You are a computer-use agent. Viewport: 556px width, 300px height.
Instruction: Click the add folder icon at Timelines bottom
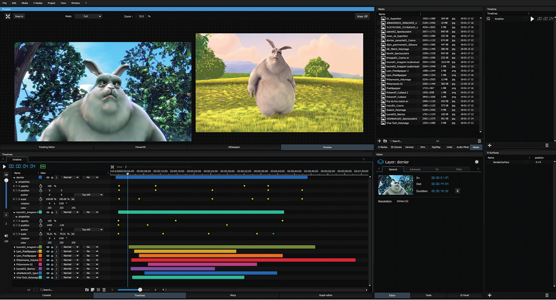87,290
